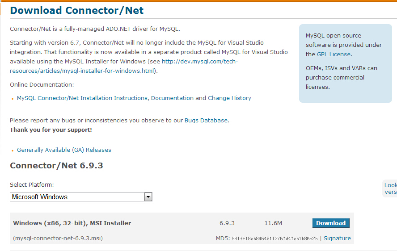The image size is (397, 251).
Task: Open Generally Available (GA) Releases link
Action: point(64,150)
